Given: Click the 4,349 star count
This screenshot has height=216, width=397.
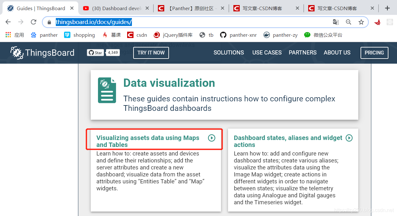Looking at the screenshot, I should click(x=113, y=53).
